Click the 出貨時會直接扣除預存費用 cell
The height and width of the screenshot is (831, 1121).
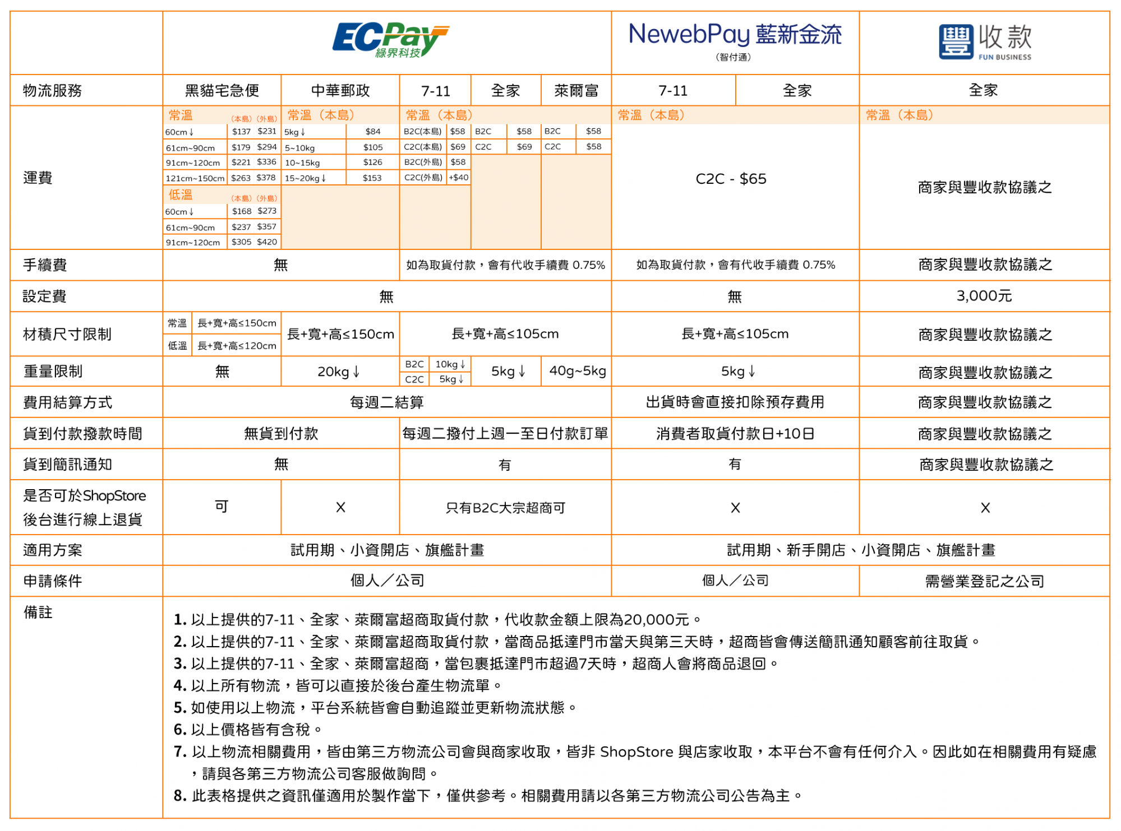735,402
